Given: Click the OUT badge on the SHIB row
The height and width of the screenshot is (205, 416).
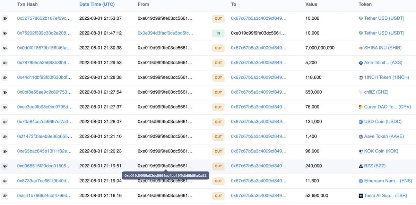Looking at the screenshot, I should (x=218, y=48).
